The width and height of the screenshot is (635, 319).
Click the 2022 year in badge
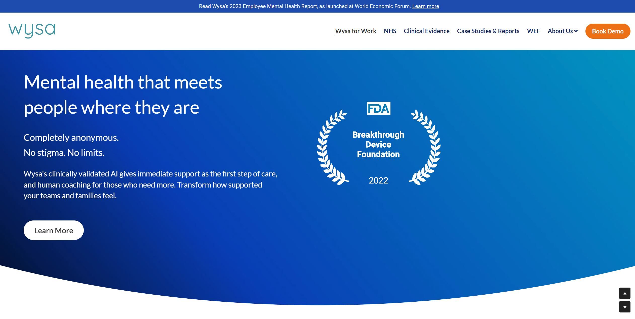click(378, 180)
